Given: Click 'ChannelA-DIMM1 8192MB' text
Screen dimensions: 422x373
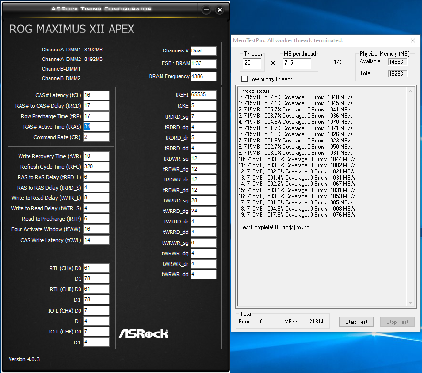Looking at the screenshot, I should 72,50.
